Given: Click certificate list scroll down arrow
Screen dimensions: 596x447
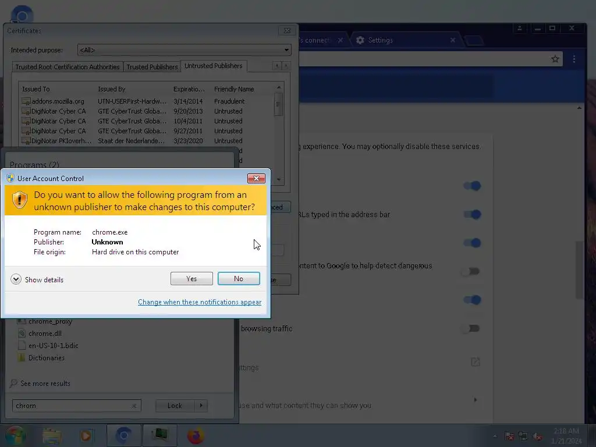Looking at the screenshot, I should pyautogui.click(x=279, y=179).
